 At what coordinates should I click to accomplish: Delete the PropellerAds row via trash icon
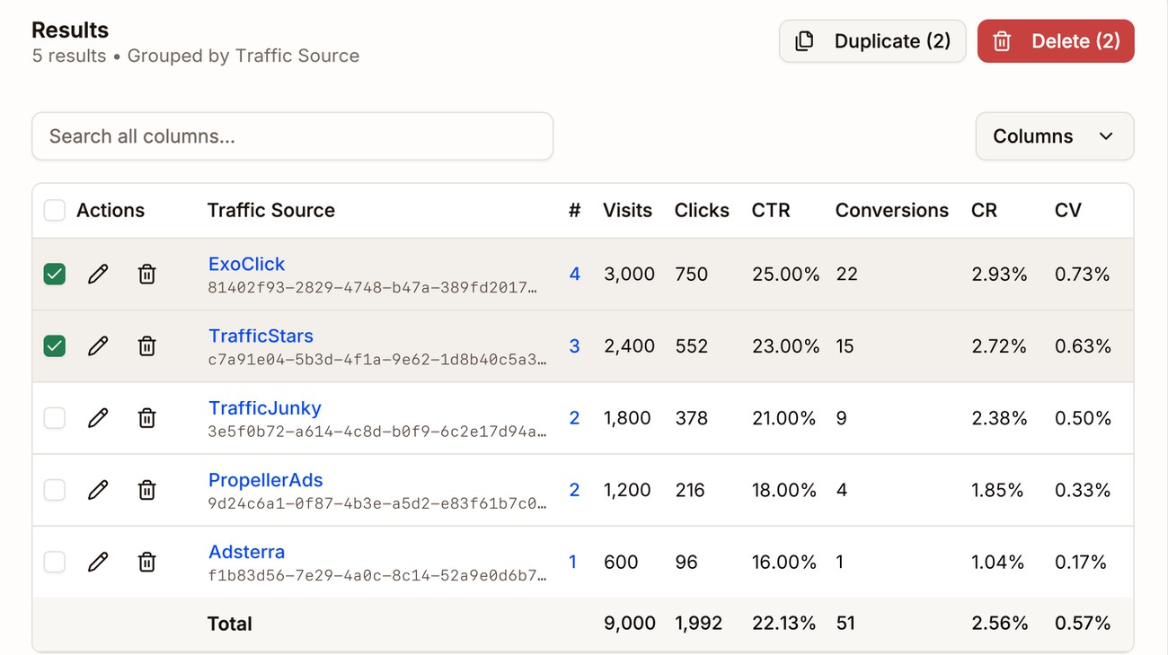[146, 490]
